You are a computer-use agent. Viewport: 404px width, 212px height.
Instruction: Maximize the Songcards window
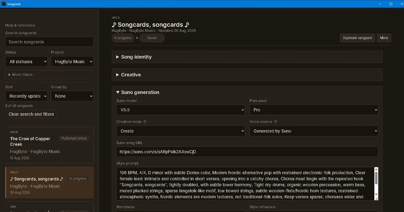tap(391, 4)
